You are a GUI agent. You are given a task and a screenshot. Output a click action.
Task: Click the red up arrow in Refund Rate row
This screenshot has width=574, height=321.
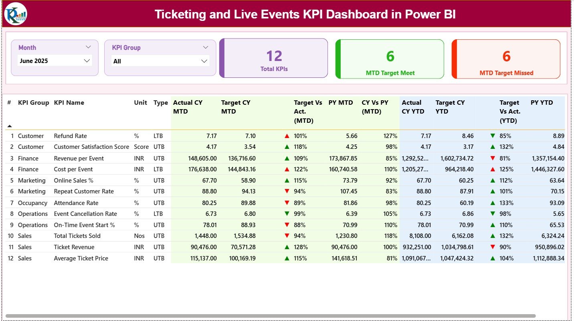[287, 136]
